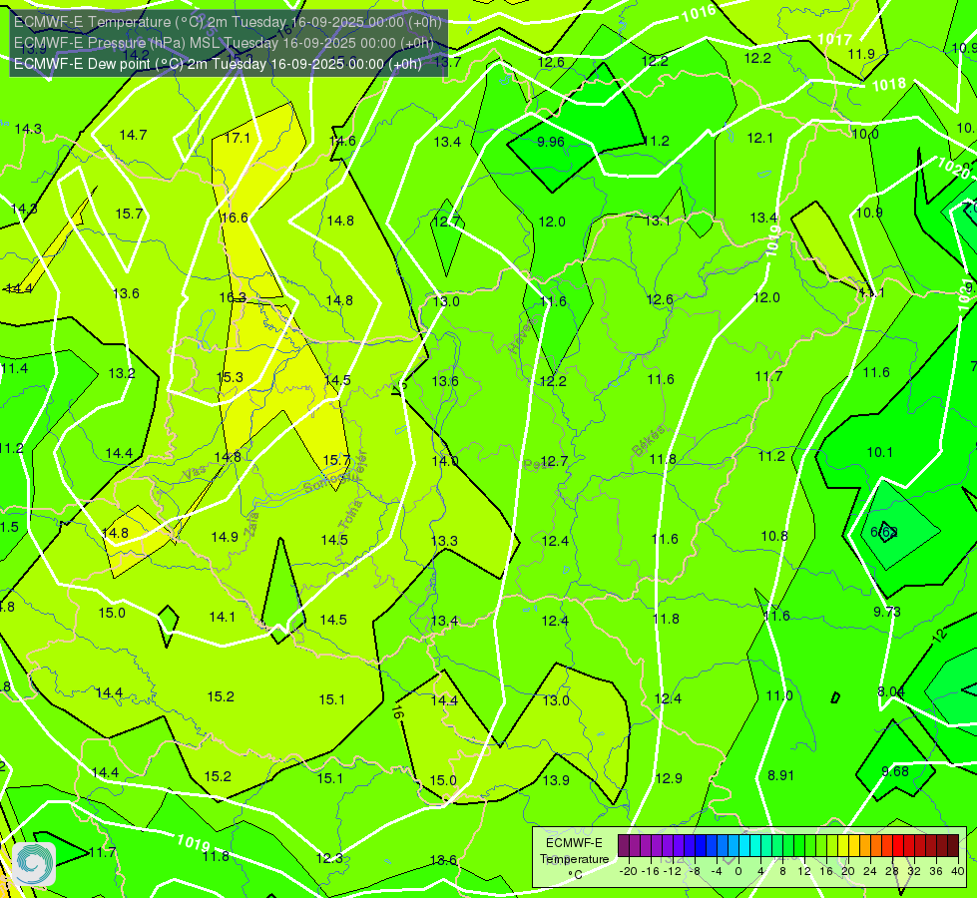Image resolution: width=977 pixels, height=898 pixels.
Task: Click the 8.91 temperature value
Action: 780,775
